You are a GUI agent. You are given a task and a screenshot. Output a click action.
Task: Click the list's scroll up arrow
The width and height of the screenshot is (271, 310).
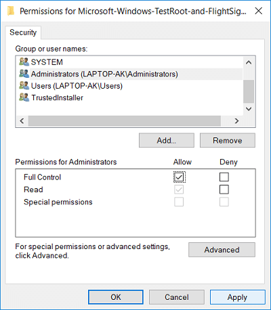pyautogui.click(x=249, y=62)
